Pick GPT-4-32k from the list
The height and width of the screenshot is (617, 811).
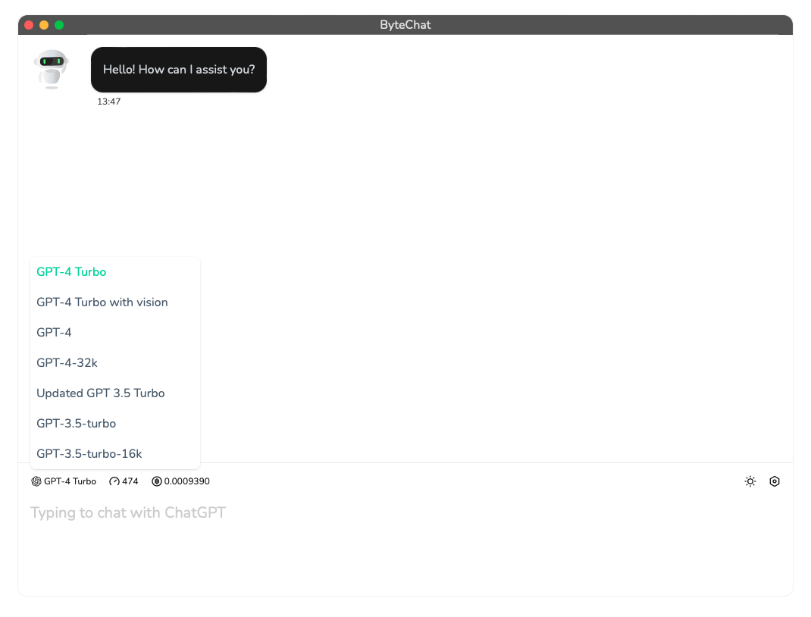(67, 363)
